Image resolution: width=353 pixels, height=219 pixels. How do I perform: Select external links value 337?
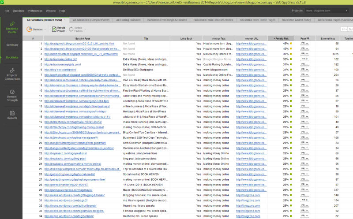pyautogui.click(x=336, y=190)
